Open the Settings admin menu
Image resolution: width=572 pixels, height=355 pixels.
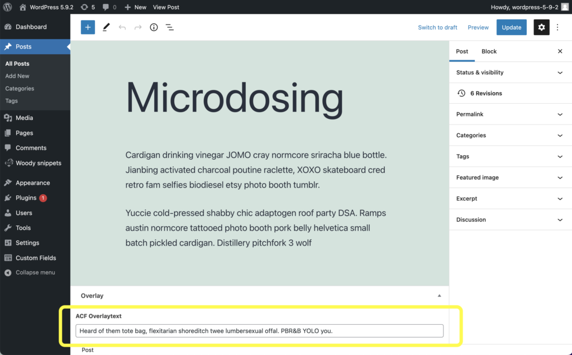[x=35, y=243]
